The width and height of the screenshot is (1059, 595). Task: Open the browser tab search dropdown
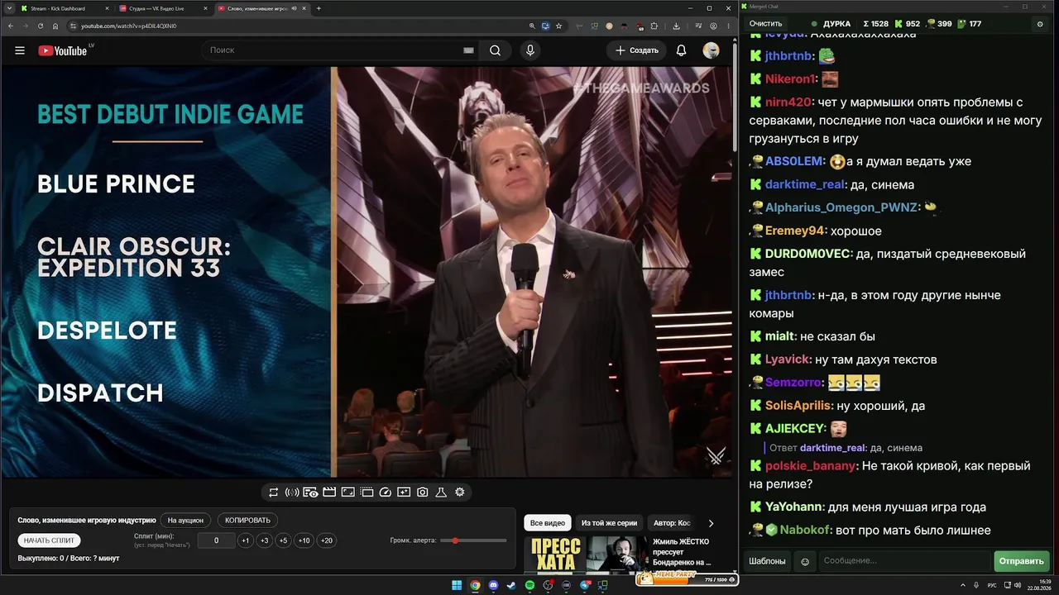pos(7,8)
